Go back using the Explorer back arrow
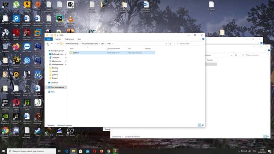The height and width of the screenshot is (154, 274). click(x=48, y=44)
